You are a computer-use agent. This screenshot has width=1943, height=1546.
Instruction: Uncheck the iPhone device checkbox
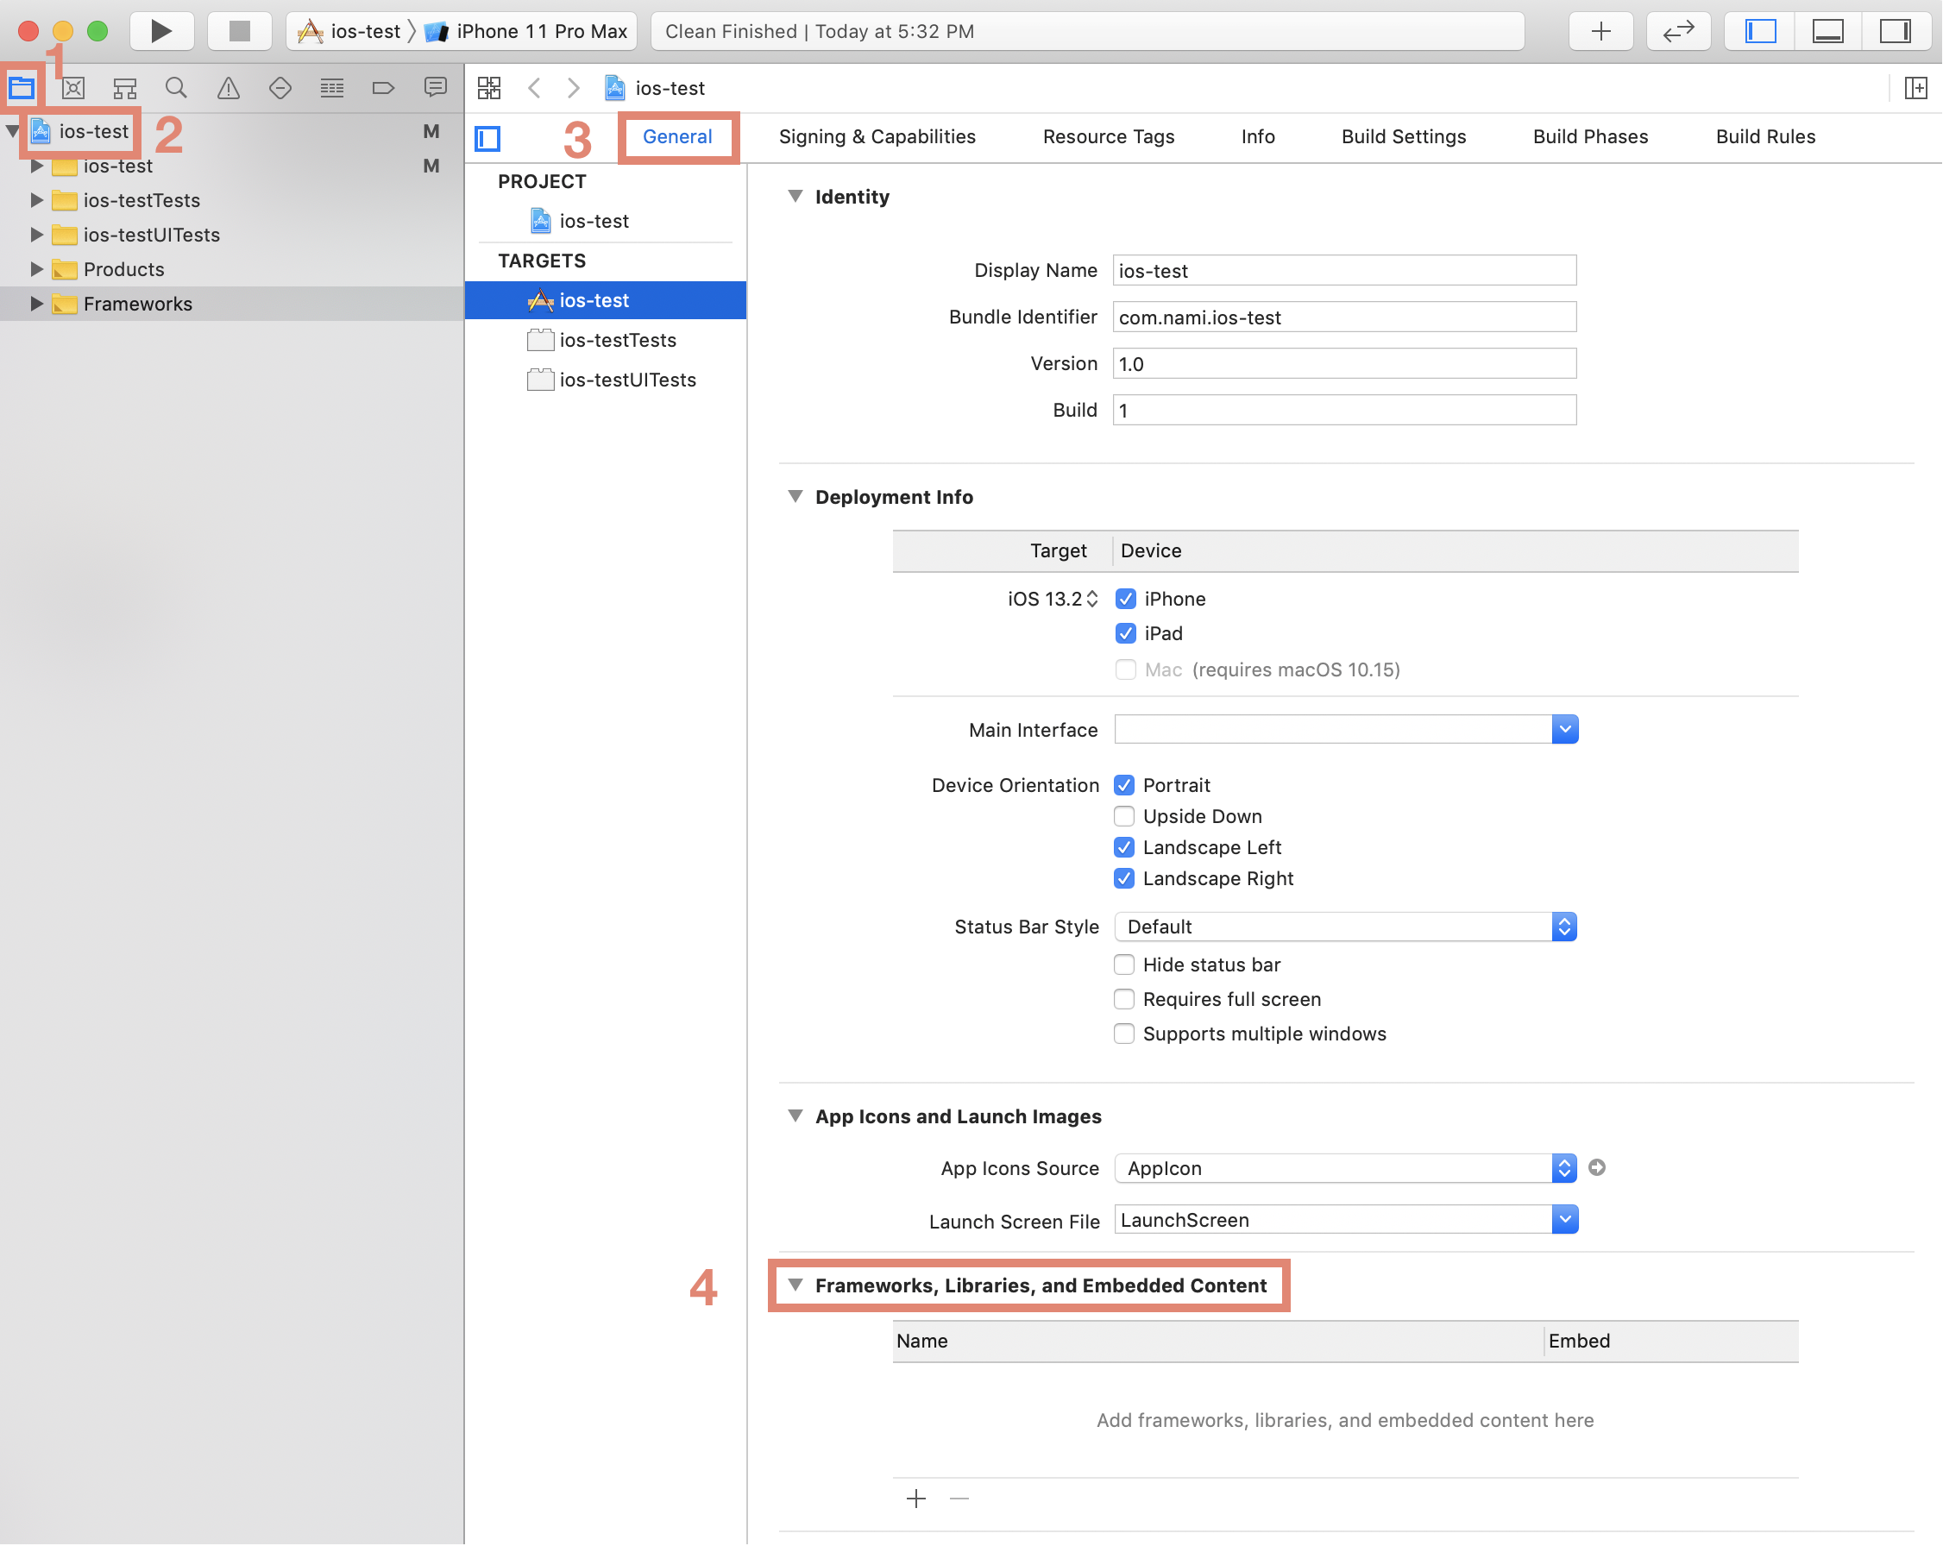tap(1126, 599)
